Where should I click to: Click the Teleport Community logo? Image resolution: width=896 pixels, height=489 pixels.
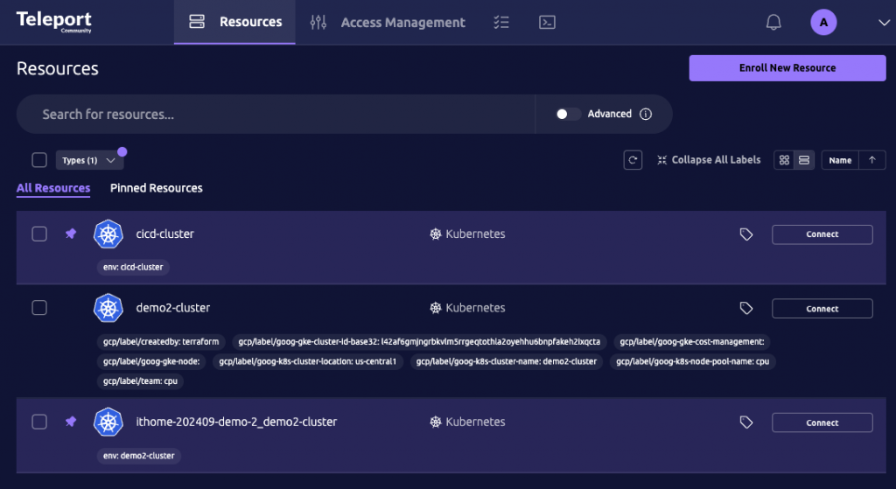coord(53,22)
